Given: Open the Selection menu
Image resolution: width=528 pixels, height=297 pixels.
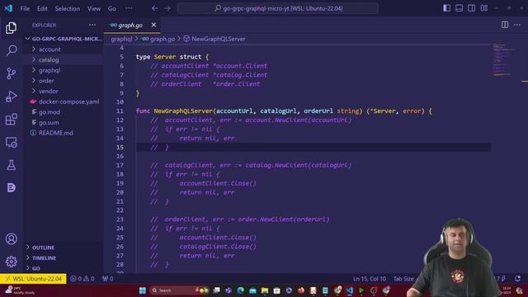Looking at the screenshot, I should tap(68, 8).
